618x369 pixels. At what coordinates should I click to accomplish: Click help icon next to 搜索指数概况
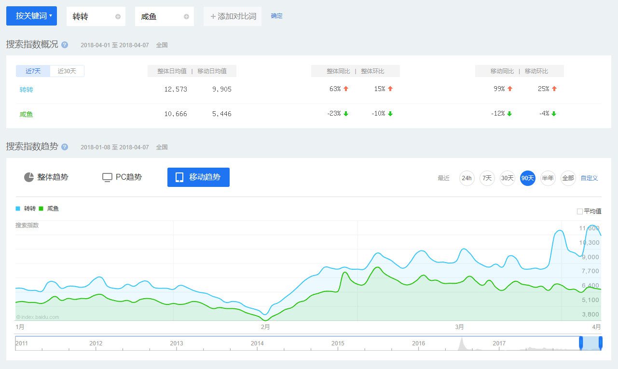tap(65, 45)
